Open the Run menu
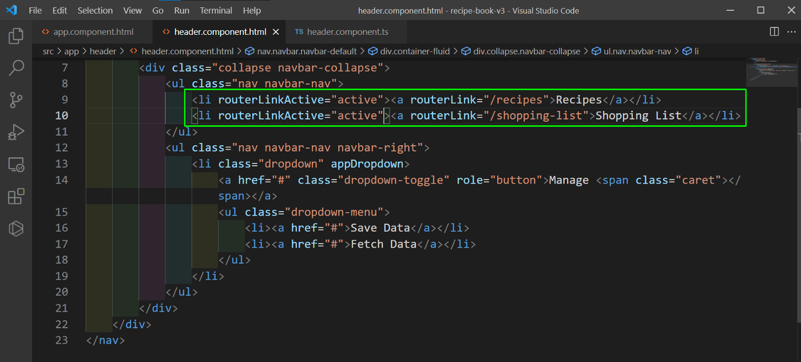This screenshot has height=362, width=801. 182,10
